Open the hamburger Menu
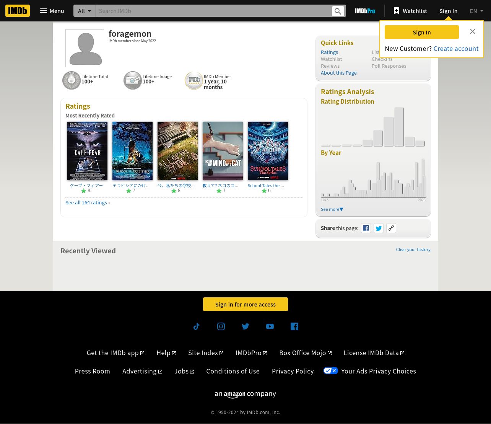This screenshot has height=424, width=491. (x=52, y=11)
